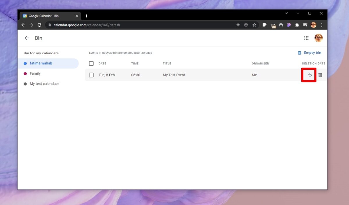The image size is (349, 205).
Task: Open Chrome three-dot menu
Action: (x=322, y=25)
